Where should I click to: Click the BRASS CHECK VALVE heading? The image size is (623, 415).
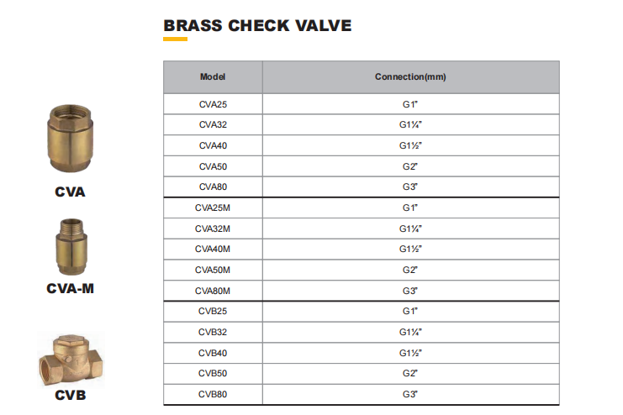coord(257,25)
